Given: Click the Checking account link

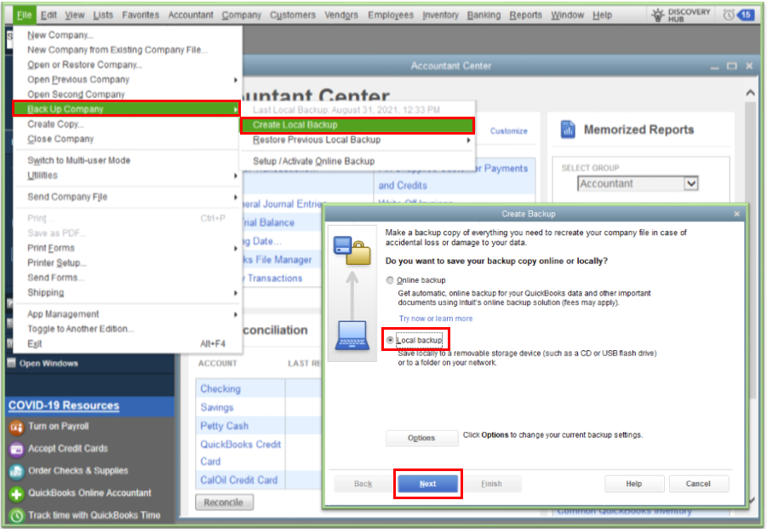Looking at the screenshot, I should 220,388.
